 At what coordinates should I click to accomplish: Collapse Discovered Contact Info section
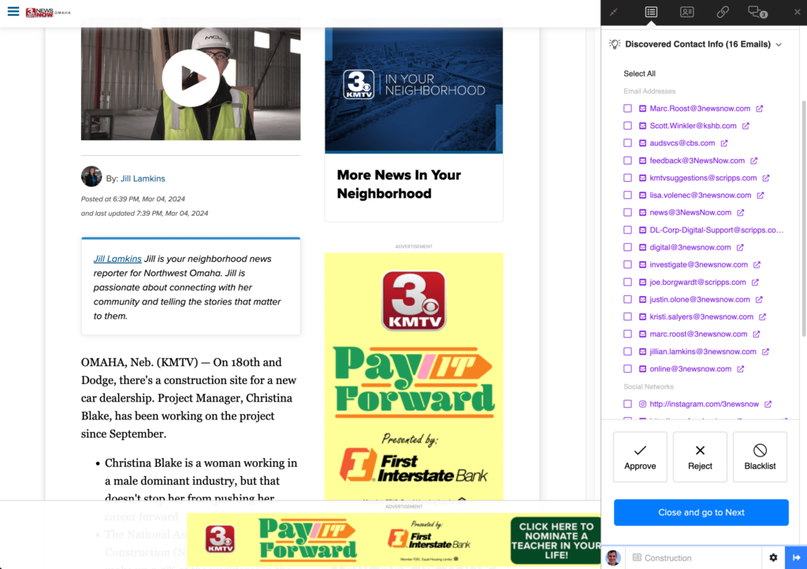tap(779, 45)
